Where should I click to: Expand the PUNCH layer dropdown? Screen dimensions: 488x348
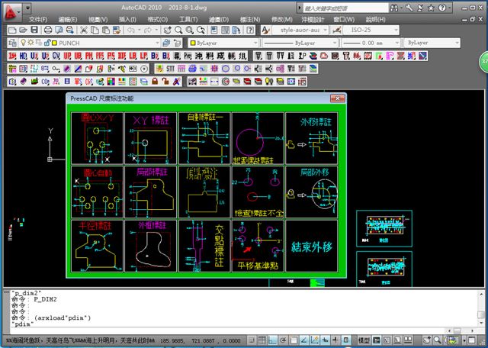click(158, 43)
